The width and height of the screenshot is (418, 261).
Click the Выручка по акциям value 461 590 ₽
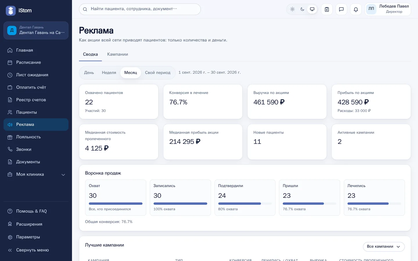click(x=269, y=102)
